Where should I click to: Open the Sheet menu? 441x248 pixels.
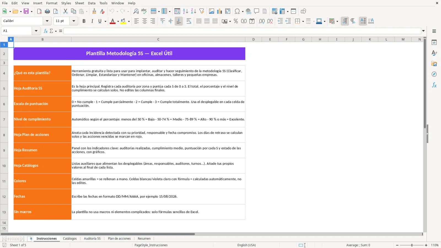79,3
